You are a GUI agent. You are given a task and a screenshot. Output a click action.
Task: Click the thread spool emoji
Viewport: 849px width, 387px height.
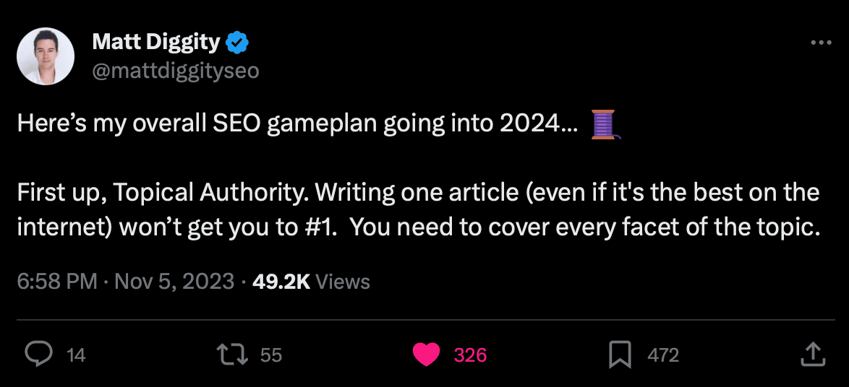[605, 124]
